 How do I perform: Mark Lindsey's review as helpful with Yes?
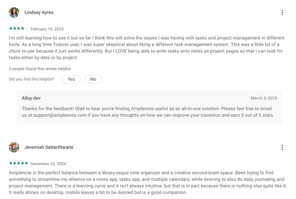(x=71, y=79)
